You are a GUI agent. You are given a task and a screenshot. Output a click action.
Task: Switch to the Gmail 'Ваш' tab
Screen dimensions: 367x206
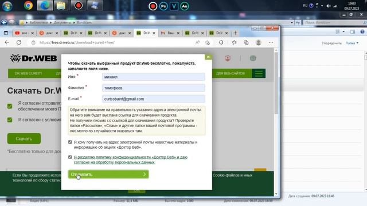[x=170, y=33]
